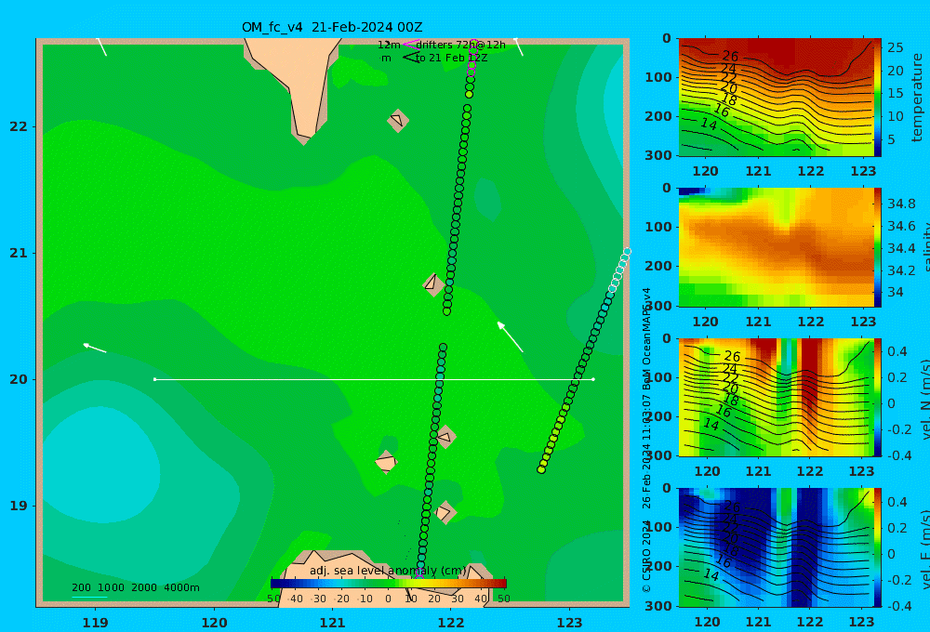
Task: Click the white transect line along 20°N
Action: [374, 379]
